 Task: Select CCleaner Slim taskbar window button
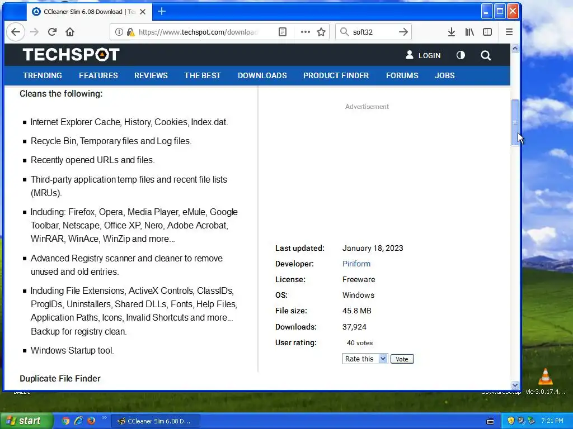pos(156,421)
